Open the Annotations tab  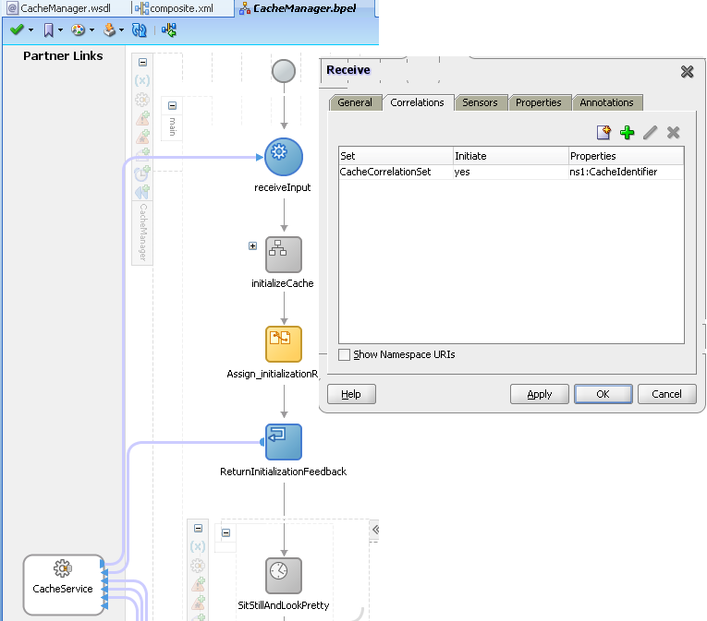(606, 102)
